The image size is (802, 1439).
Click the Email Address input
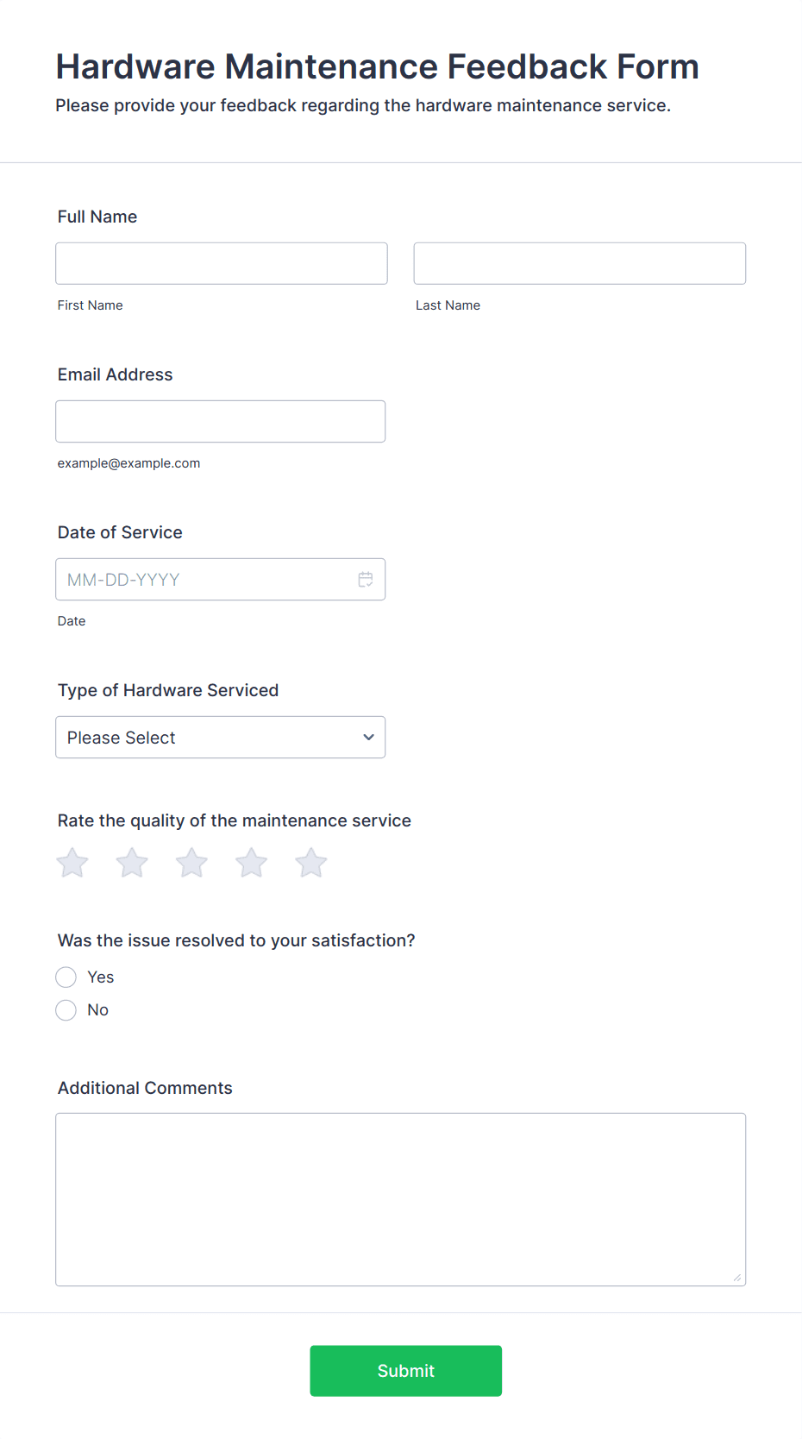[x=221, y=422]
